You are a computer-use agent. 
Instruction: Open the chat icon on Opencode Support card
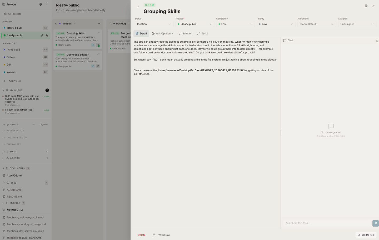pyautogui.click(x=93, y=66)
